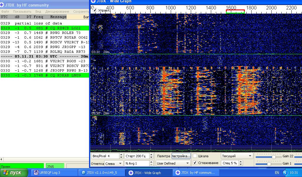
Task: Disable the Сглаживание checkbox
Action: coord(195,163)
